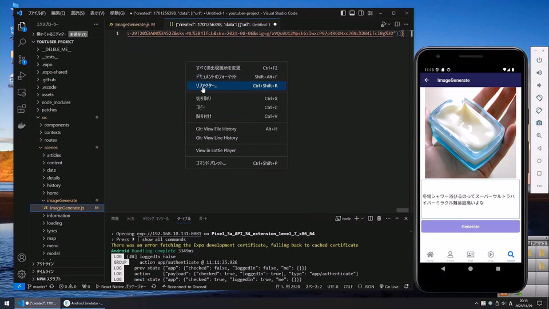The image size is (549, 309).
Task: Click the emulator rotate left icon
Action: (539, 98)
